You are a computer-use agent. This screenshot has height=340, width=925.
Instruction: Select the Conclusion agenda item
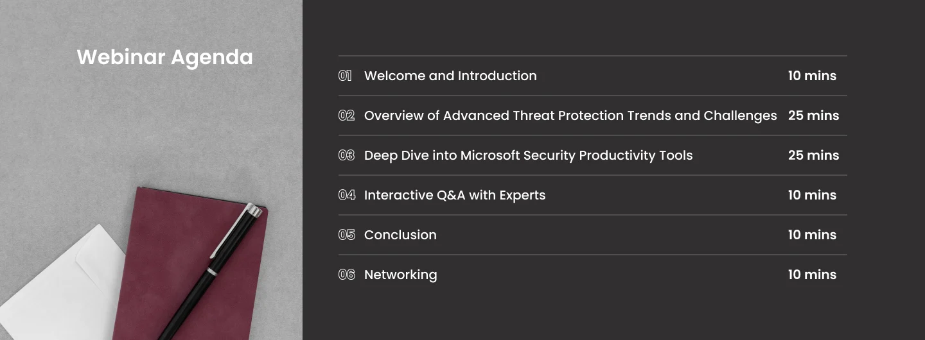400,235
